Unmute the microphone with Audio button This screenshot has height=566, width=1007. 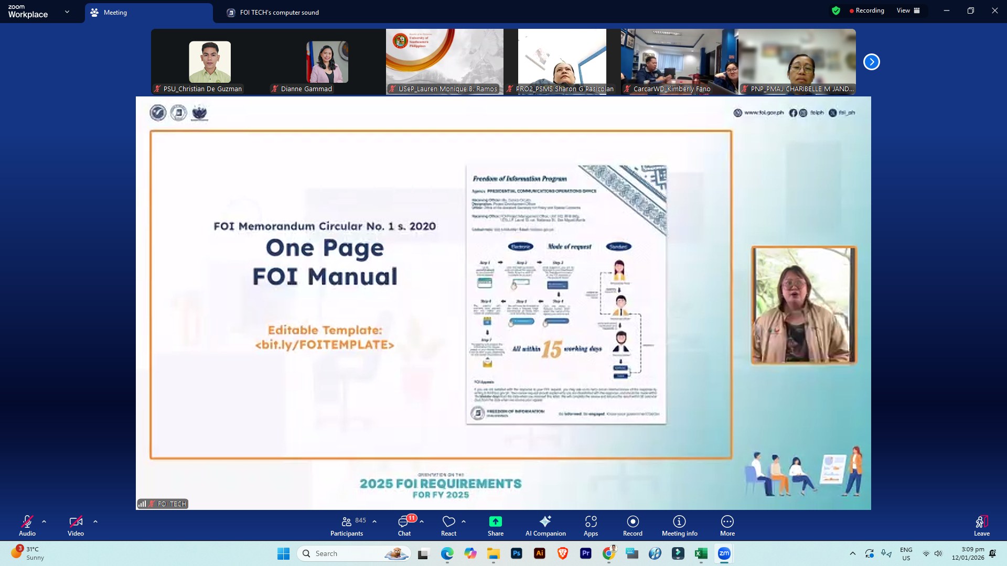[27, 526]
